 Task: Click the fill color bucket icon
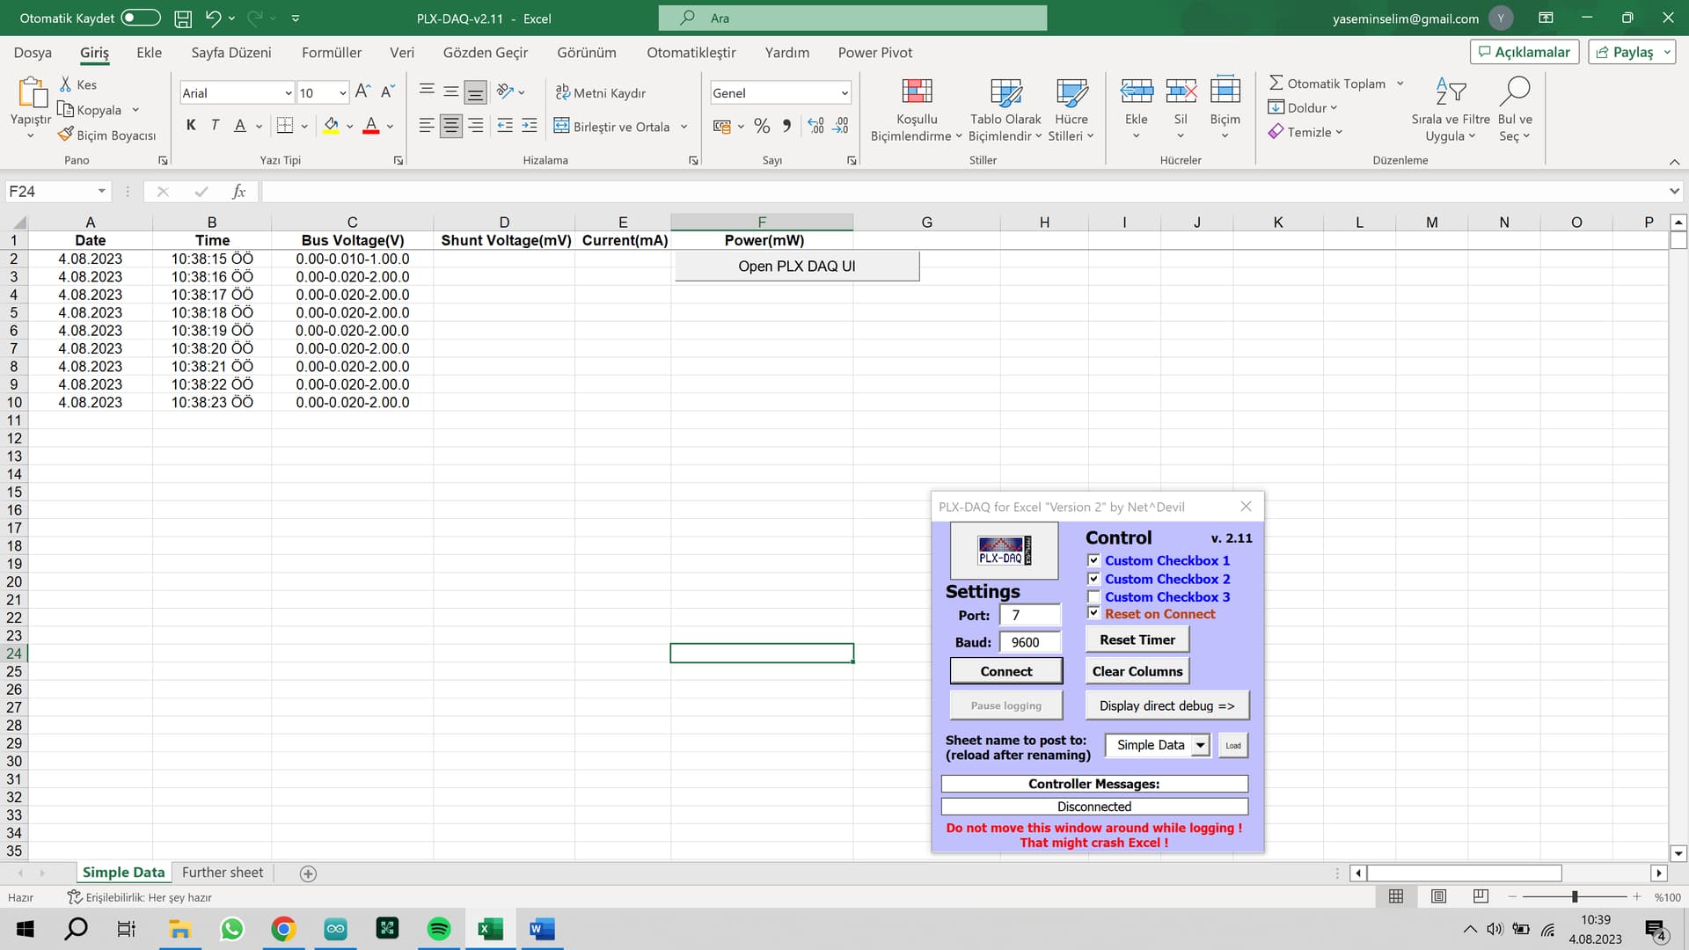tap(331, 126)
